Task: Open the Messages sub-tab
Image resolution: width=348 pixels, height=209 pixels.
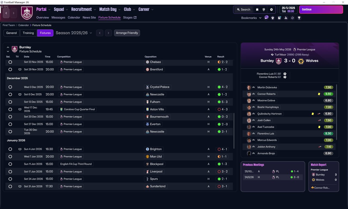Action: 58,18
